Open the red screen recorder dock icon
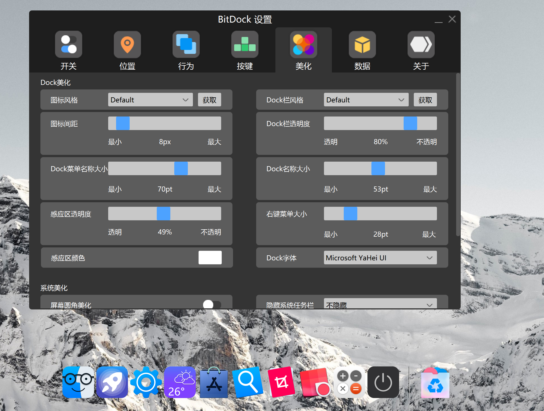 pos(315,382)
